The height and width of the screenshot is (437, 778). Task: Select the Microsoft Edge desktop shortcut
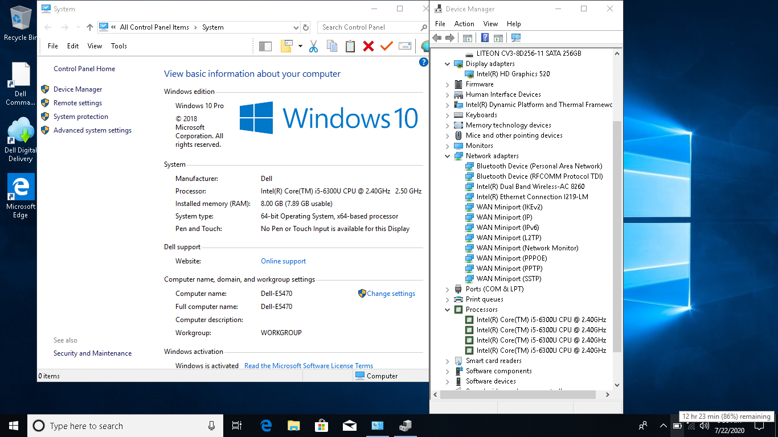pos(21,196)
